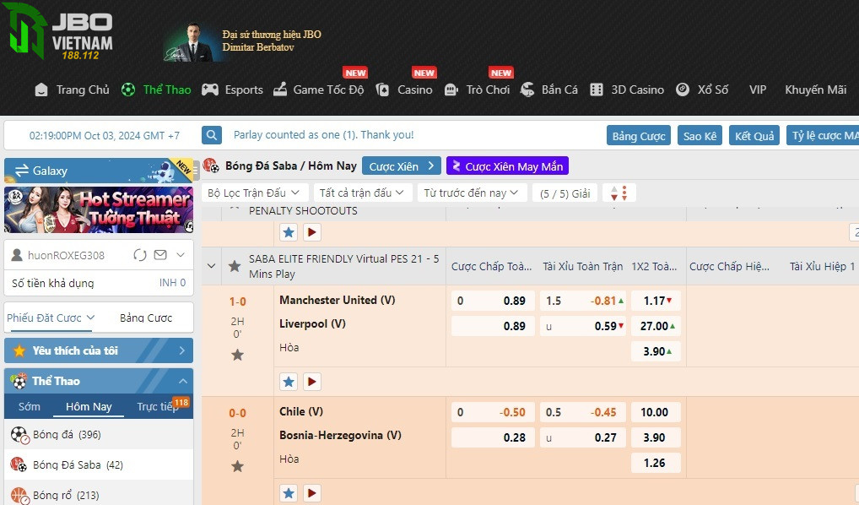This screenshot has width=859, height=505.
Task: Open Yêu thích của tôi favorites
Action: pyautogui.click(x=99, y=350)
